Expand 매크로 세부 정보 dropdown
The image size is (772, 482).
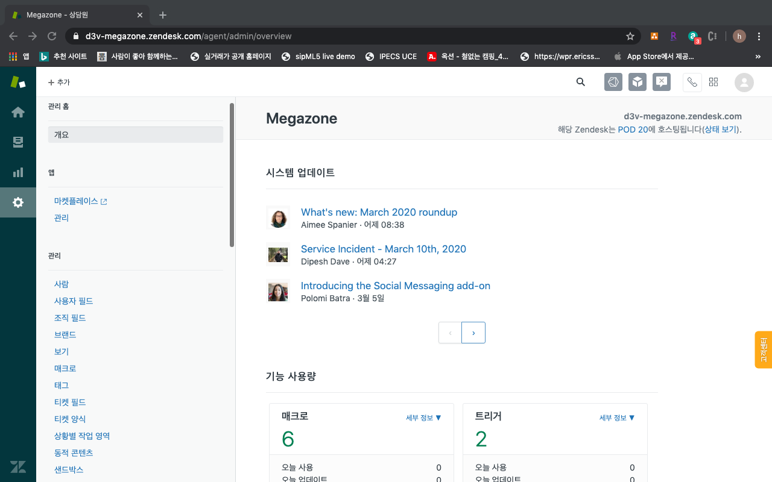click(424, 418)
